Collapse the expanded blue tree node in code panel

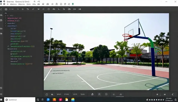(6, 26)
